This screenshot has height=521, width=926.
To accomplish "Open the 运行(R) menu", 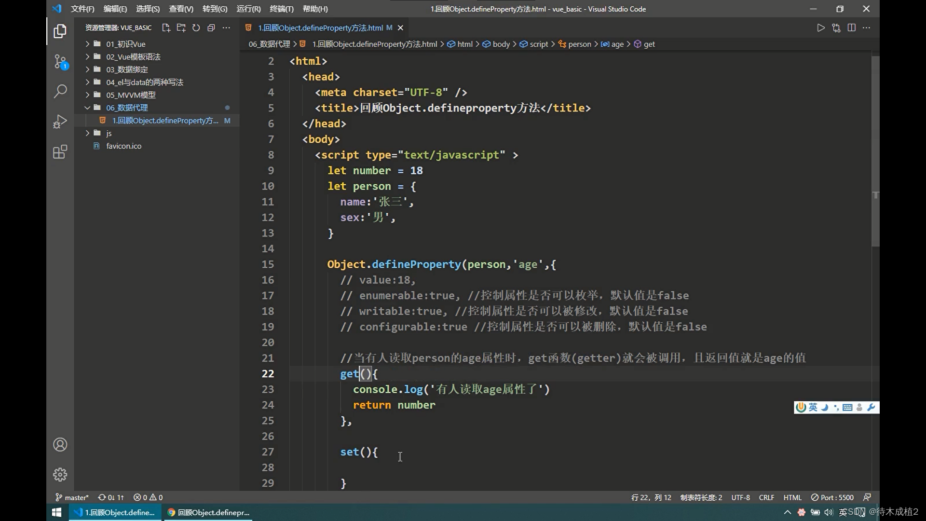I will pyautogui.click(x=248, y=9).
